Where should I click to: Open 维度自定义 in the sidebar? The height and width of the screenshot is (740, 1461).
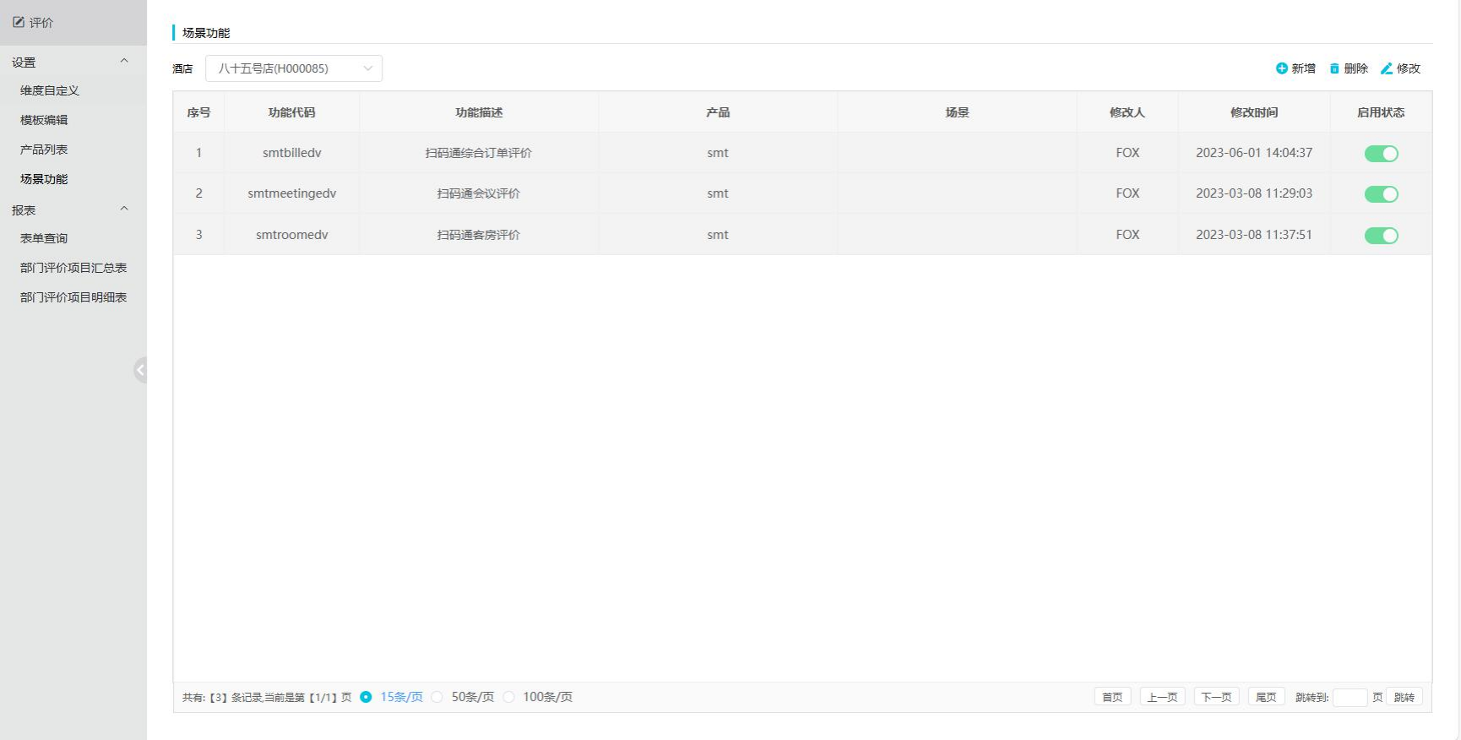point(50,90)
